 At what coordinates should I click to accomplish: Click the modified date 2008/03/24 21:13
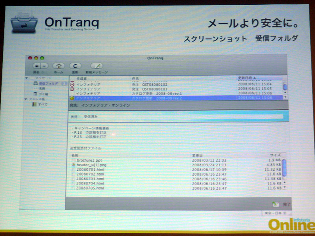point(209,165)
